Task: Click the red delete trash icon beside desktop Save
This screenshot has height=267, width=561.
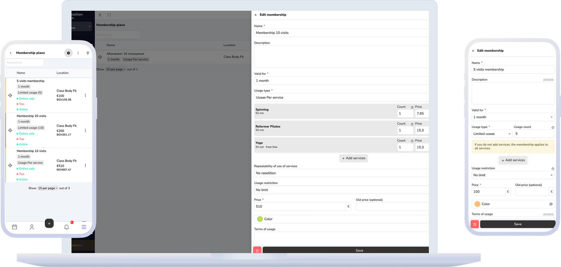Action: [x=257, y=250]
